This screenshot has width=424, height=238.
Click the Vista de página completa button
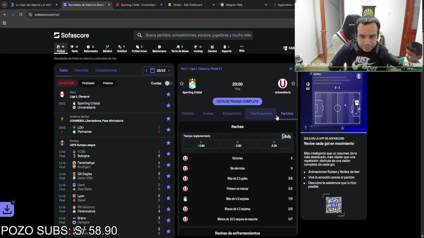coord(238,101)
